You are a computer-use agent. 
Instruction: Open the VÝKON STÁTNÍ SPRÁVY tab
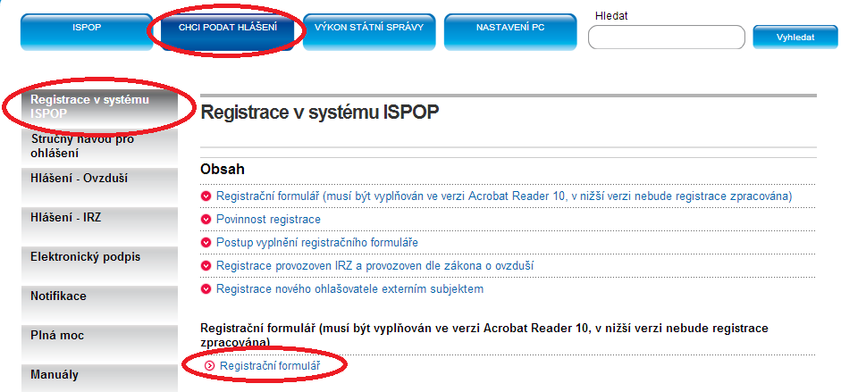(369, 32)
